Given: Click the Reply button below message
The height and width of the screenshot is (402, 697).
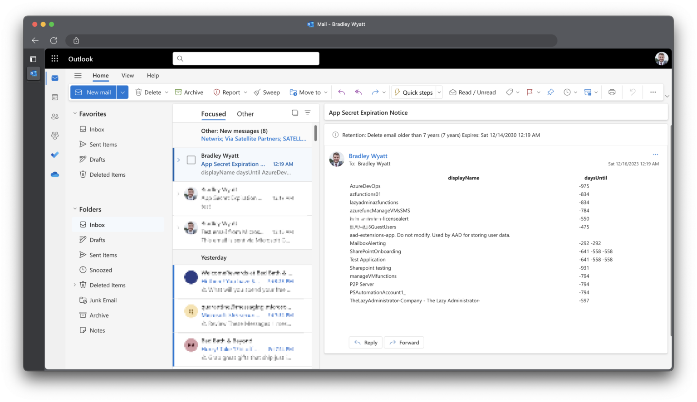Looking at the screenshot, I should point(366,343).
